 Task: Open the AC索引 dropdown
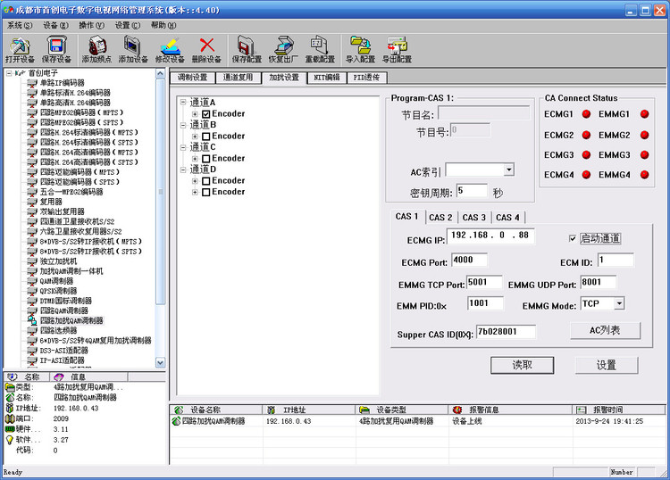[x=508, y=170]
